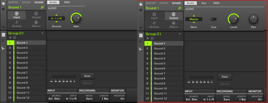Screen dimensions: 268x103
Task: Open the Group C1 dropdown arrow on the left
Action: coord(42,33)
